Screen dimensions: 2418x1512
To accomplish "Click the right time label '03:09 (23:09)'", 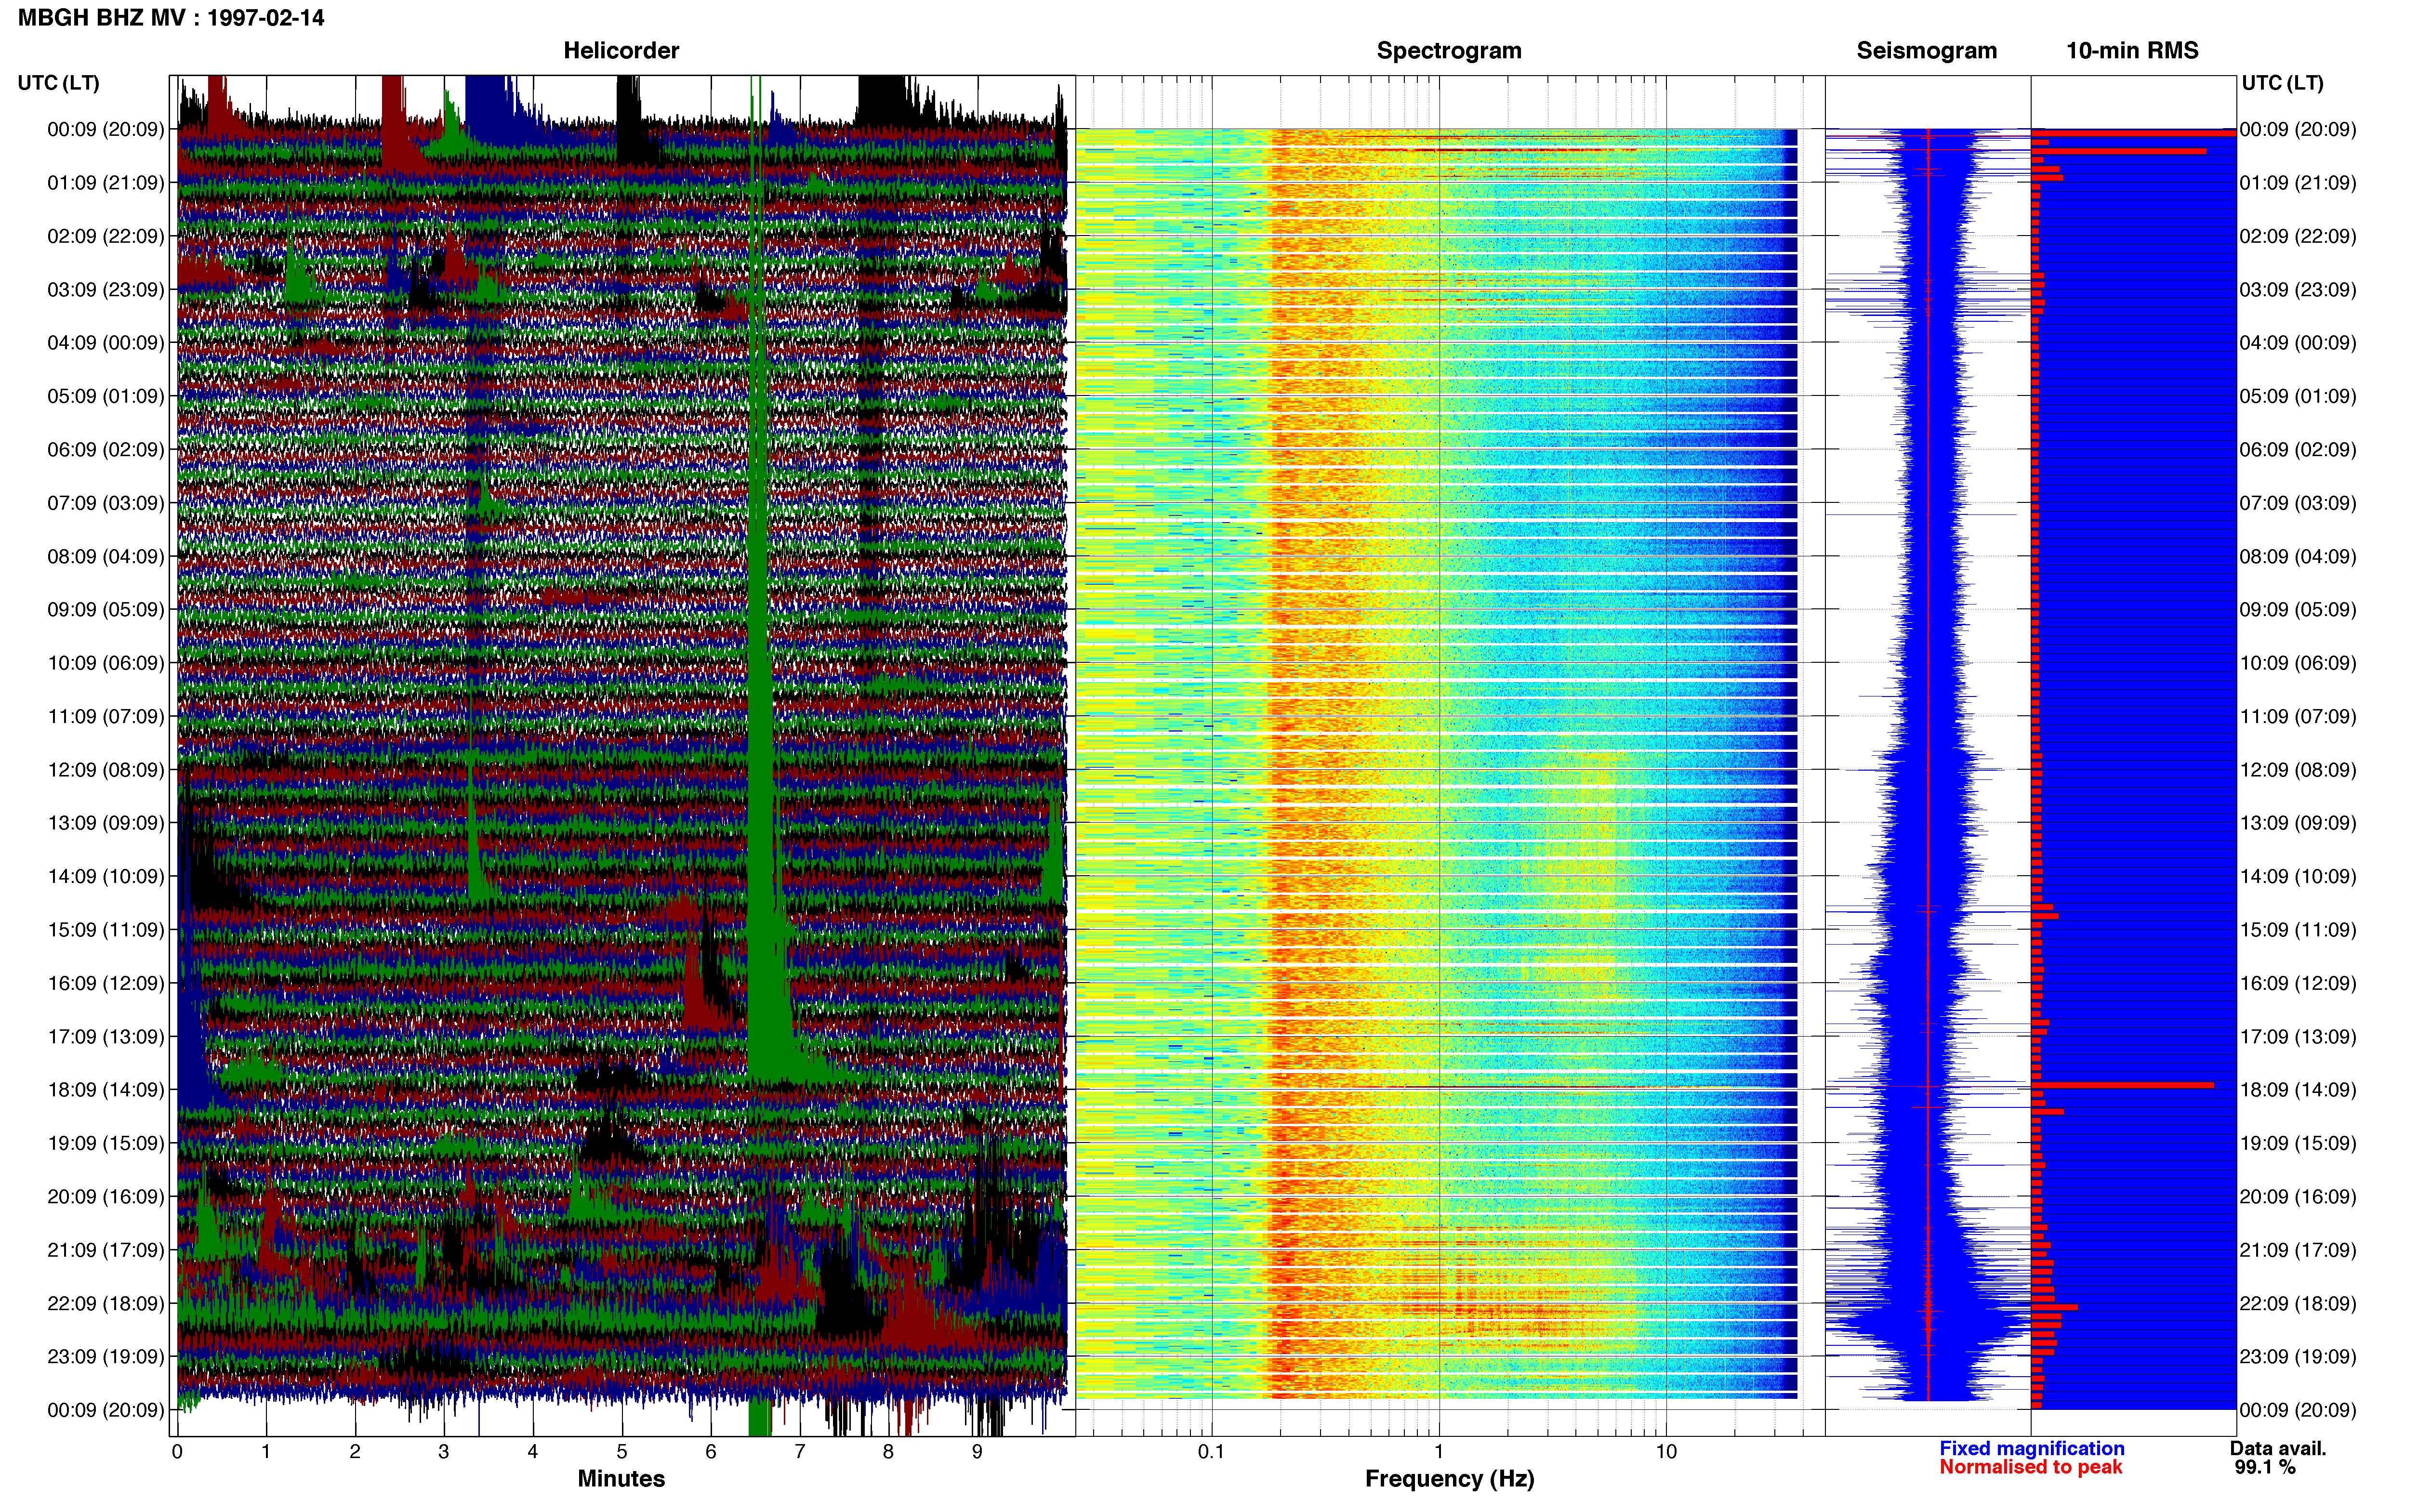I will pos(2298,290).
